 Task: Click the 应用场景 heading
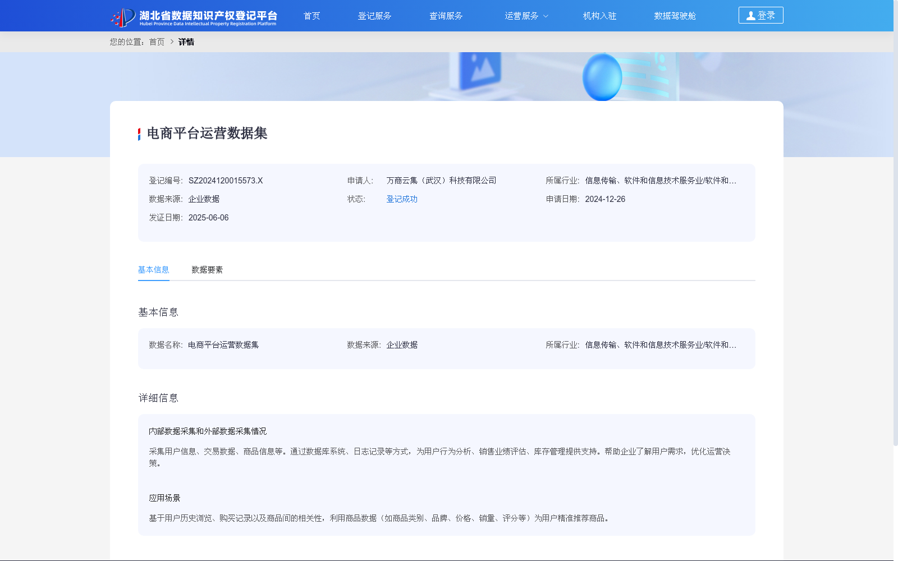(164, 498)
